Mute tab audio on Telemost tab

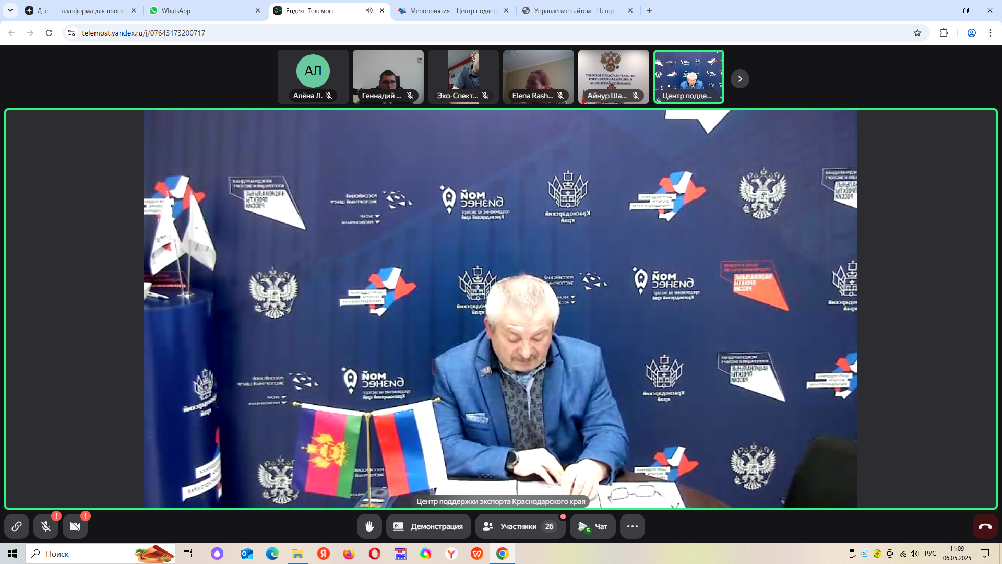click(369, 10)
